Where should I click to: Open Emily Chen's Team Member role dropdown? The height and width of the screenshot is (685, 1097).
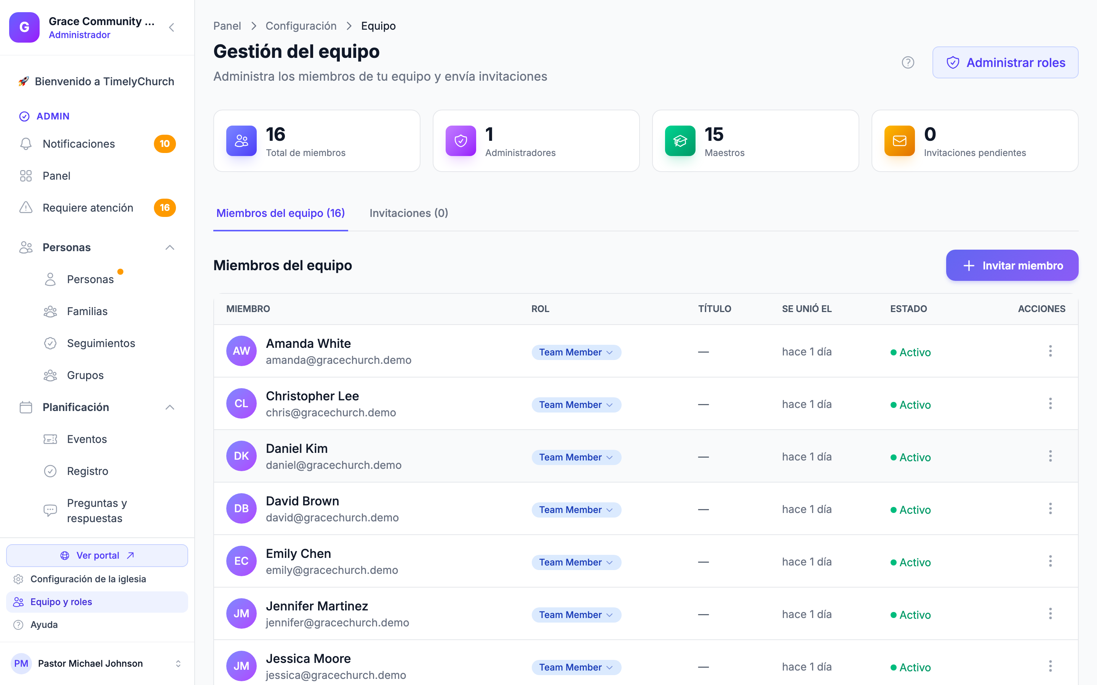(x=576, y=562)
